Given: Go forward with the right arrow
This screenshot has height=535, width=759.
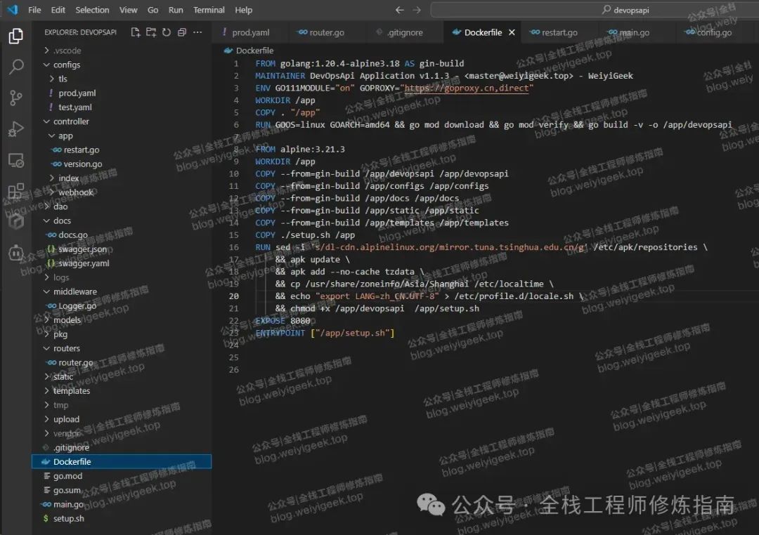Looking at the screenshot, I should pos(417,10).
